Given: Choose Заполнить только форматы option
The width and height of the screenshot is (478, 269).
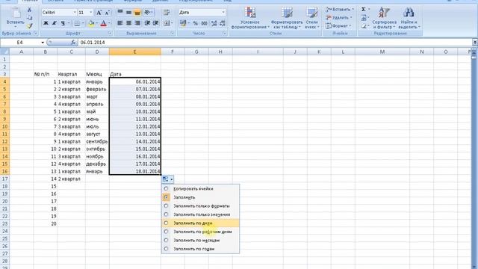Looking at the screenshot, I should [x=201, y=206].
